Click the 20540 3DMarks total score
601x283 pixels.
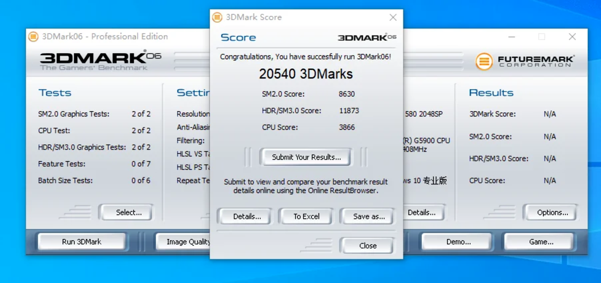point(306,74)
